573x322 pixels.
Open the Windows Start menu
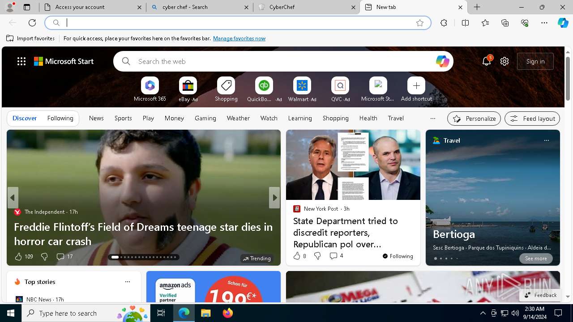[11, 313]
